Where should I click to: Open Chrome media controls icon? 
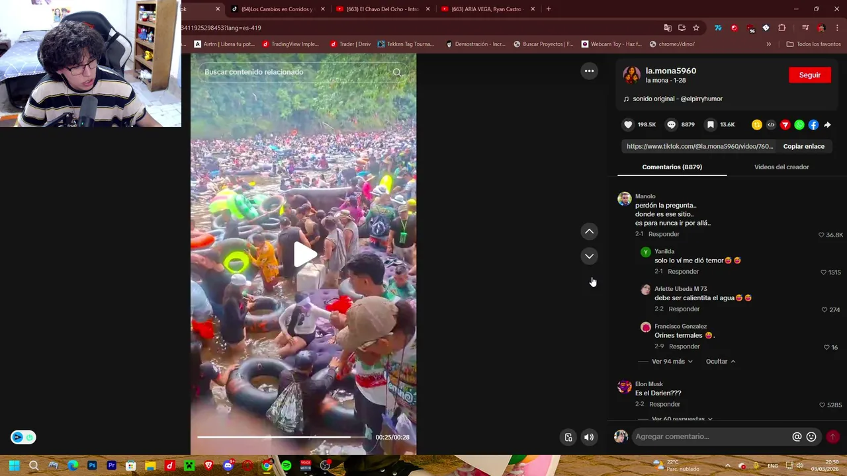(x=805, y=28)
